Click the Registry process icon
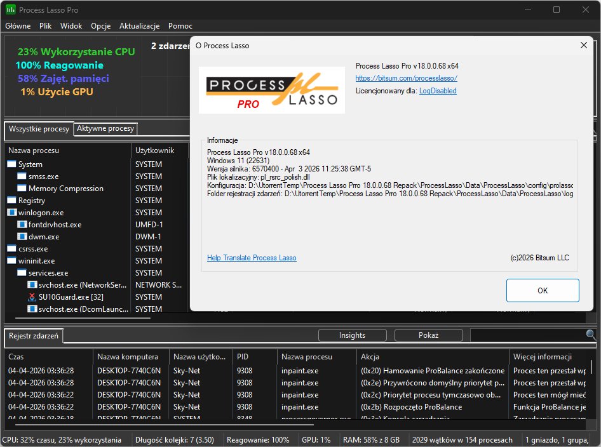 tap(12, 201)
